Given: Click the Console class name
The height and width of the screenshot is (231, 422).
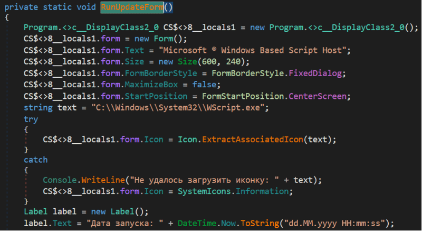Looking at the screenshot, I should pyautogui.click(x=60, y=180).
